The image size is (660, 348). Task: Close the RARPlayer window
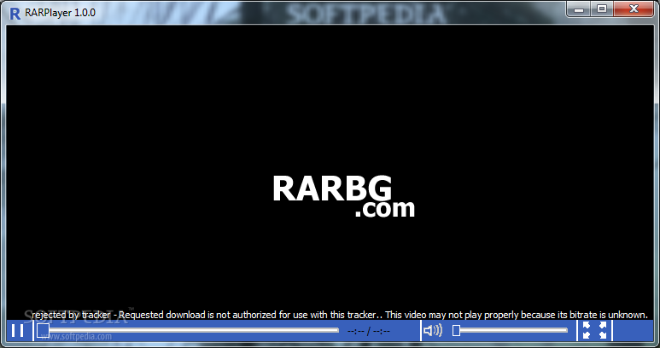(634, 9)
